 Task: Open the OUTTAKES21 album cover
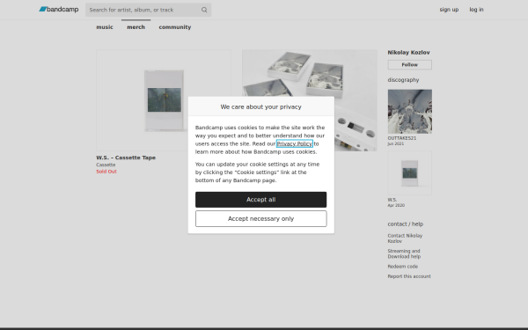(x=410, y=112)
